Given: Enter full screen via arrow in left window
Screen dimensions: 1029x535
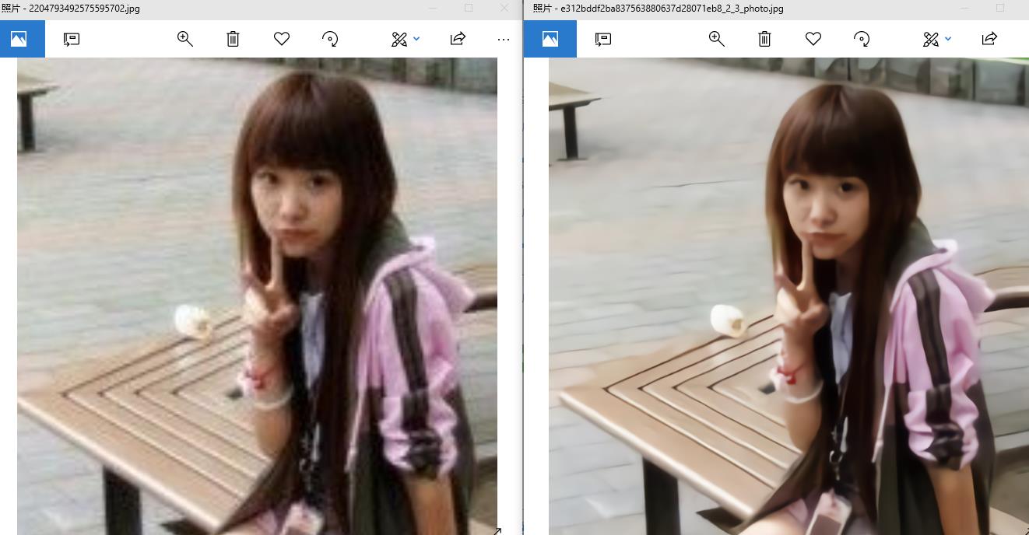Looking at the screenshot, I should pyautogui.click(x=497, y=531).
